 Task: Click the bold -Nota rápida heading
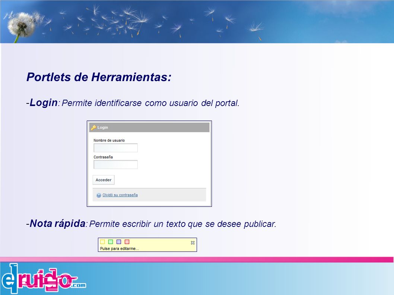pyautogui.click(x=56, y=224)
